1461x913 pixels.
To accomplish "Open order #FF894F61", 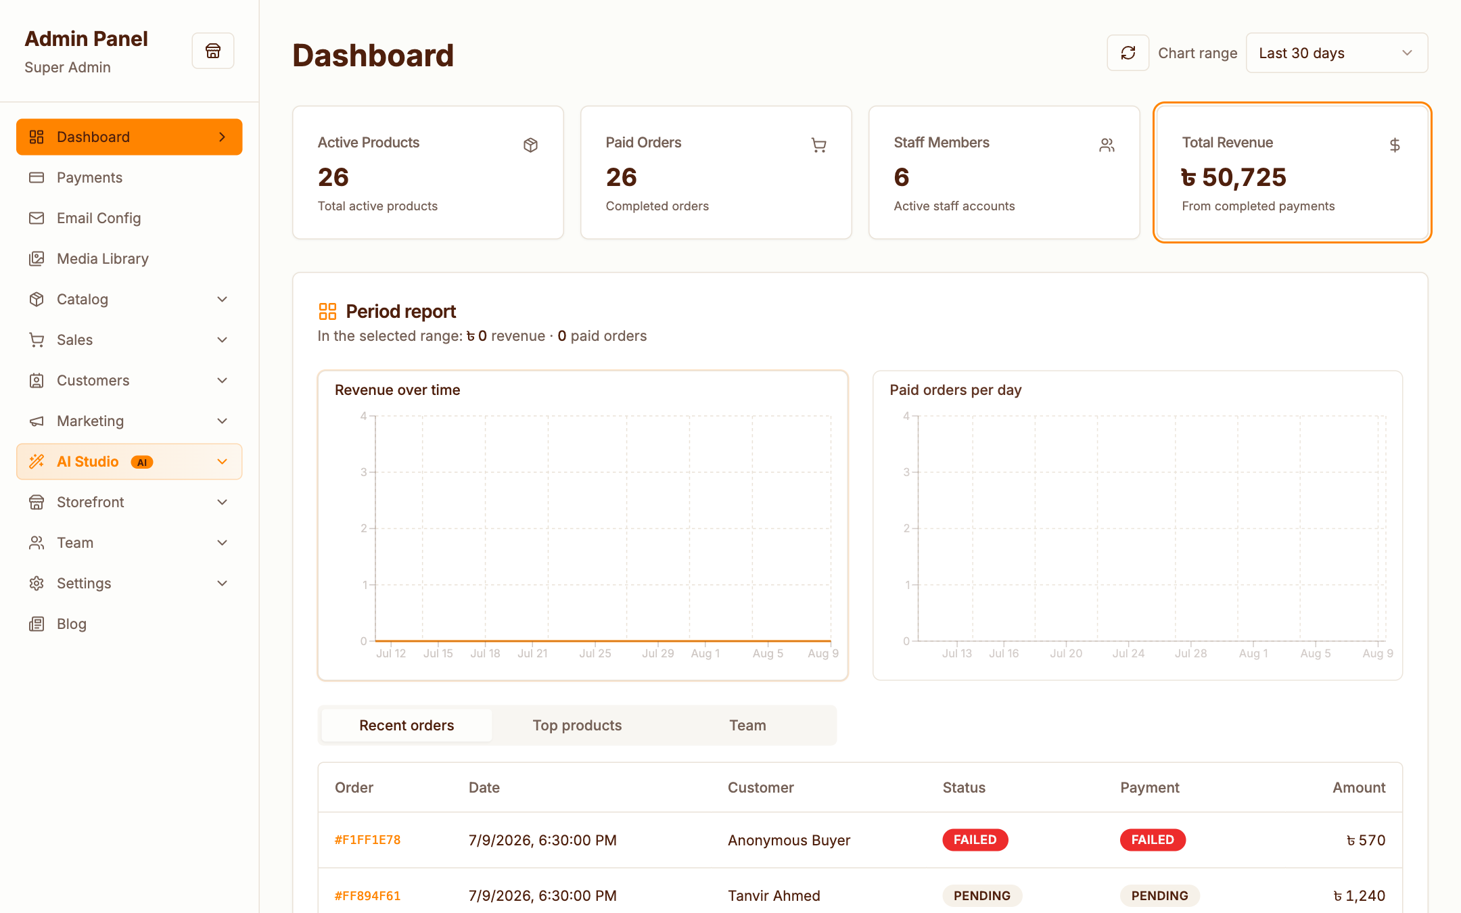I will [367, 895].
